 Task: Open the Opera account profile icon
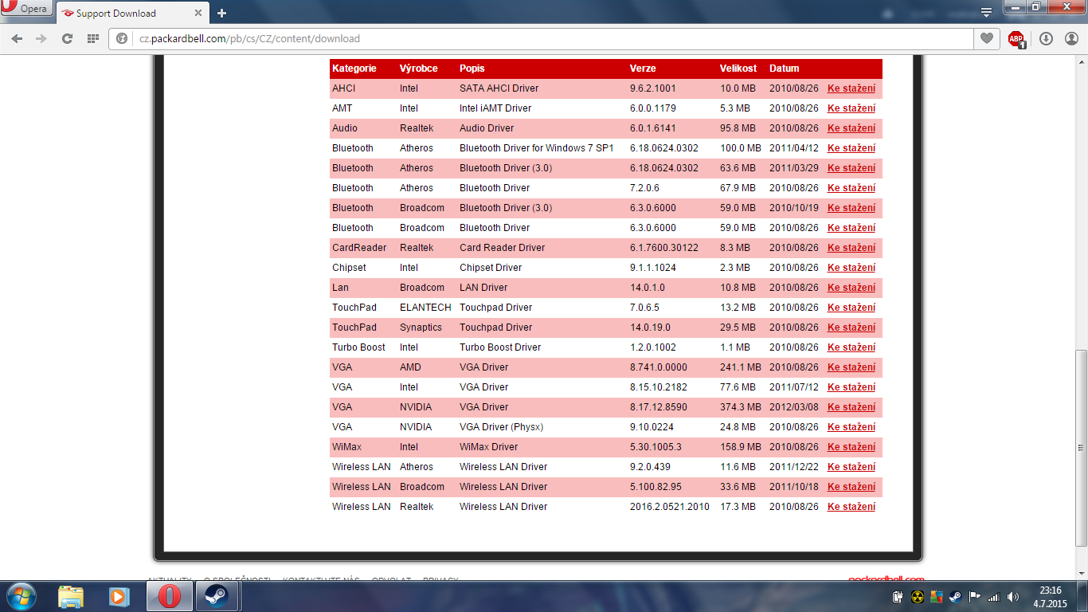(1071, 38)
